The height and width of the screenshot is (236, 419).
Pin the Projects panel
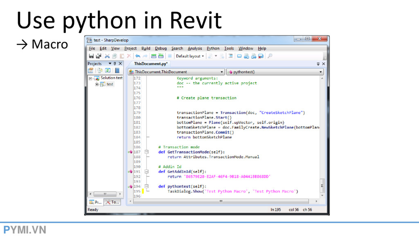(x=115, y=64)
